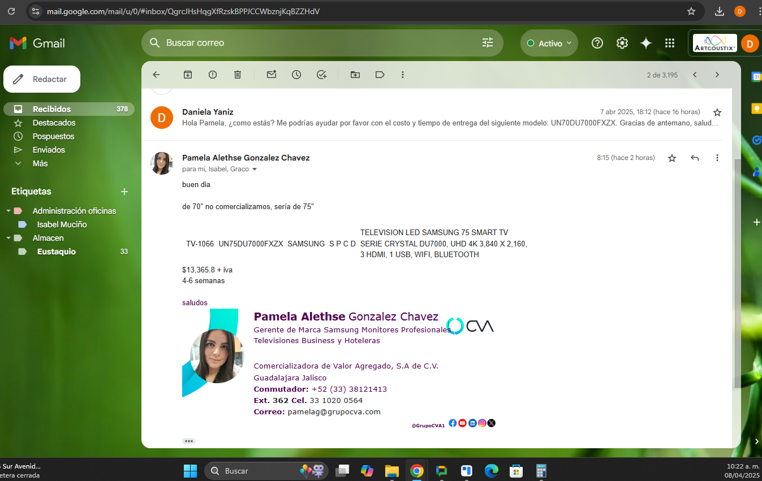The image size is (762, 481).
Task: Go to the older conversation arrow
Action: (717, 75)
